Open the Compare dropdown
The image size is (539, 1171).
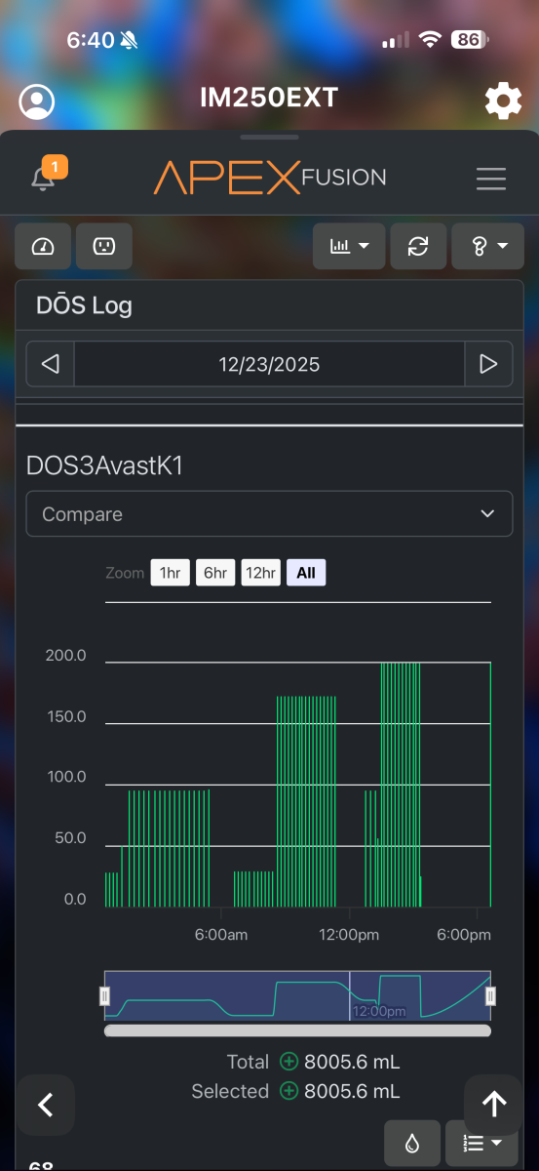coord(269,513)
